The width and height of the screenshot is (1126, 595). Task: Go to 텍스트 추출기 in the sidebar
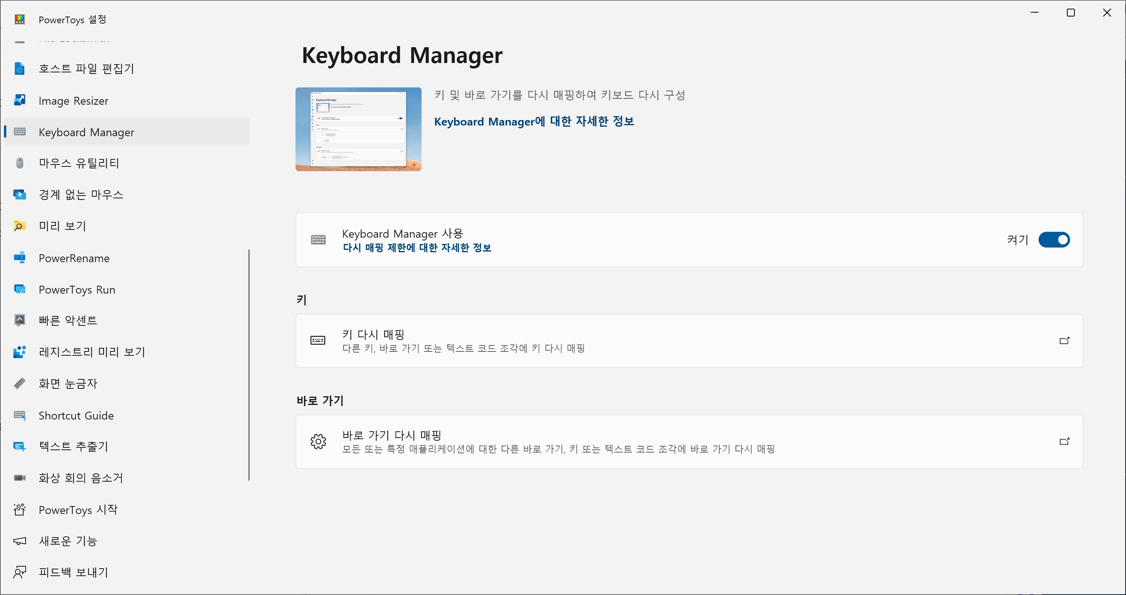73,447
